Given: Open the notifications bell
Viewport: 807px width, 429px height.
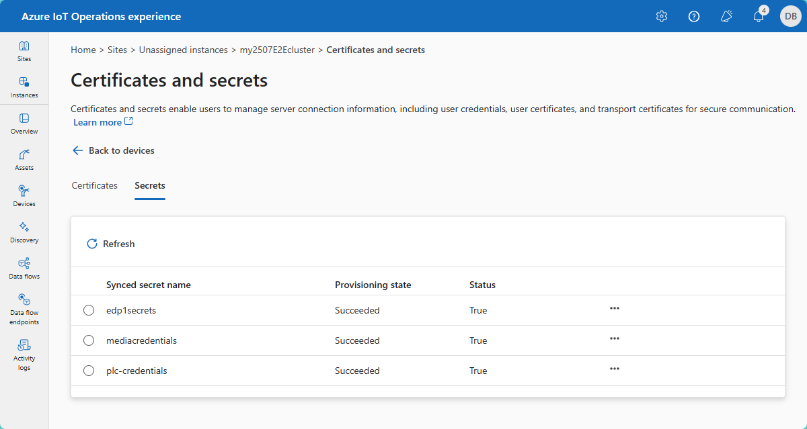Looking at the screenshot, I should [x=759, y=17].
